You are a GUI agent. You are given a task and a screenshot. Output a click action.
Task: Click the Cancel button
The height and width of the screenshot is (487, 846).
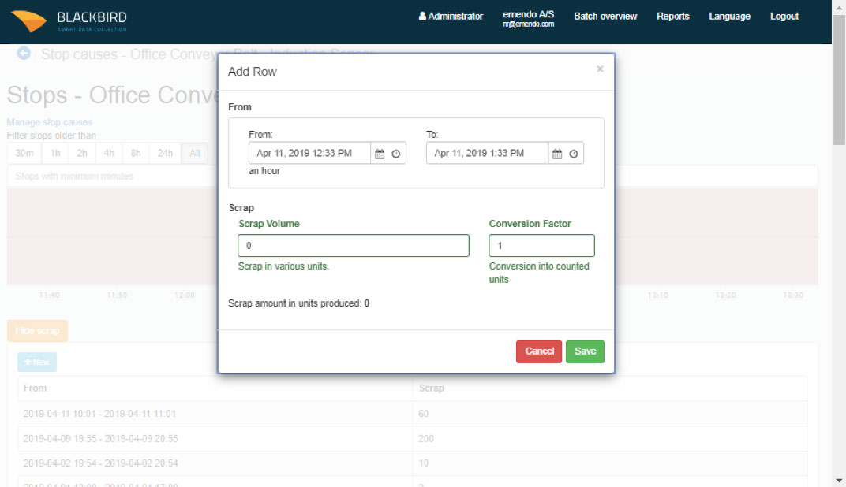(539, 351)
